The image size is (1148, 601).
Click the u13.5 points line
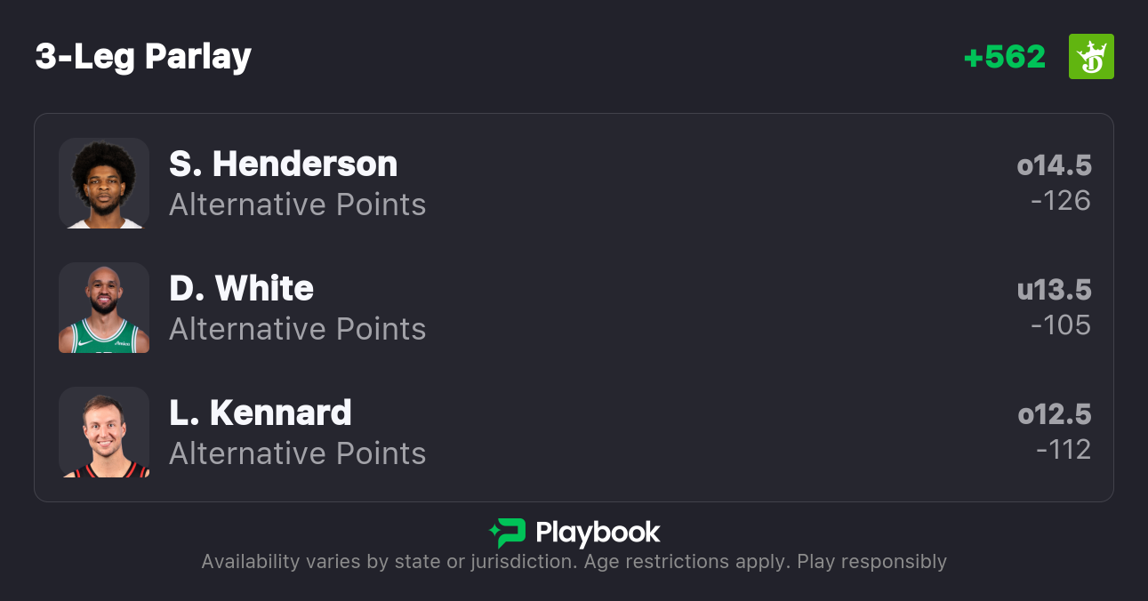[1054, 290]
